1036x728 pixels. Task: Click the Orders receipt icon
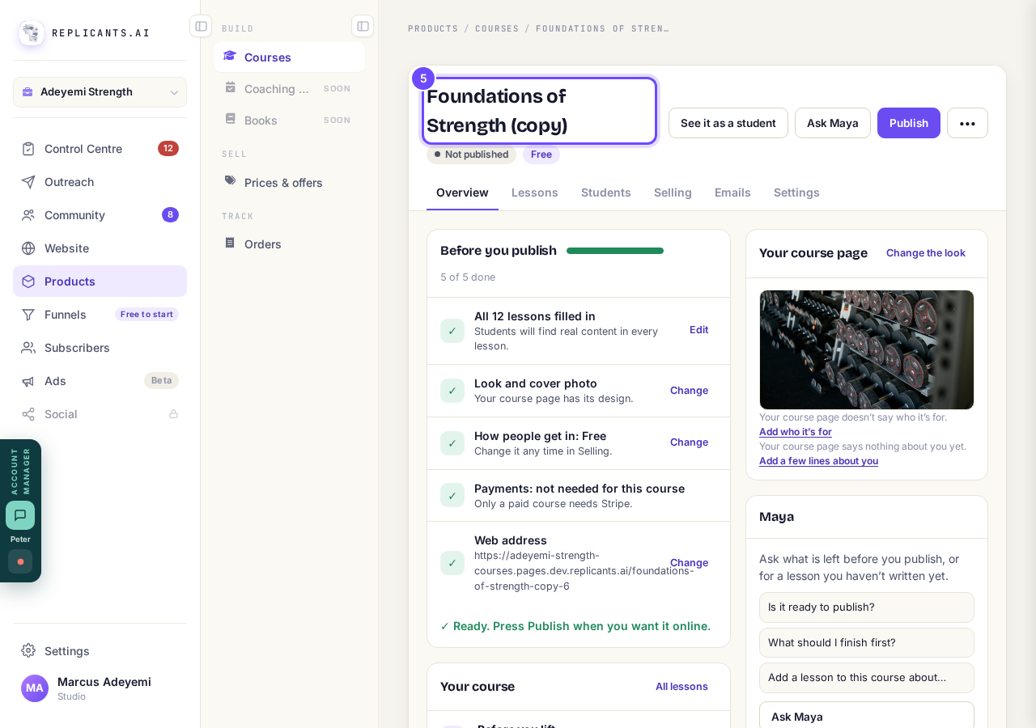click(230, 243)
